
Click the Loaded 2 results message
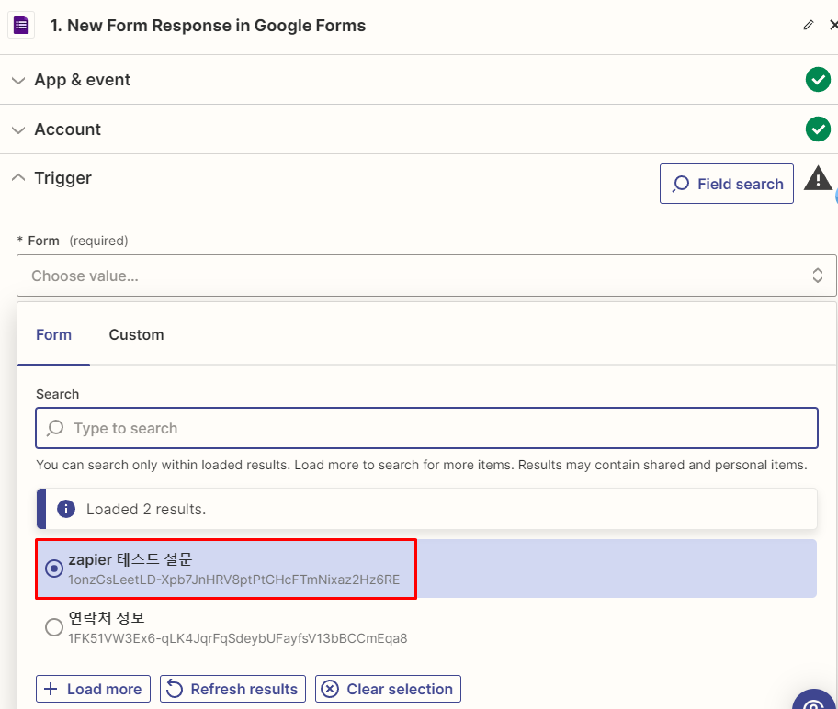[426, 509]
